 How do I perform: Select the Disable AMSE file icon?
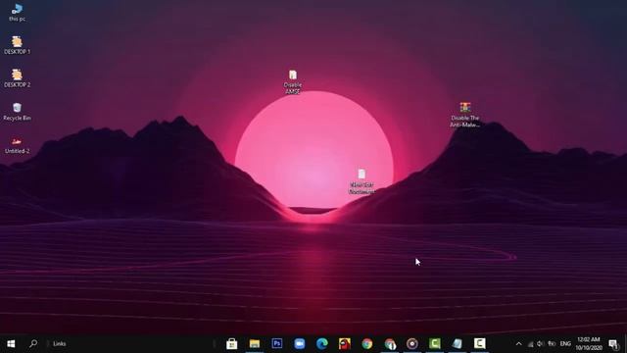click(293, 82)
